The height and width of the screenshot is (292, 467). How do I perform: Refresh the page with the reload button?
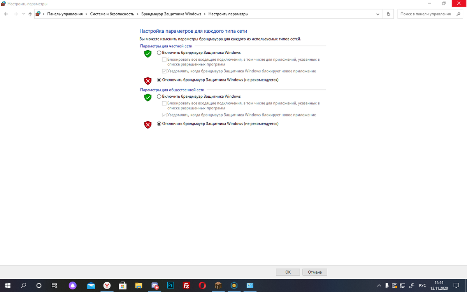click(x=388, y=14)
